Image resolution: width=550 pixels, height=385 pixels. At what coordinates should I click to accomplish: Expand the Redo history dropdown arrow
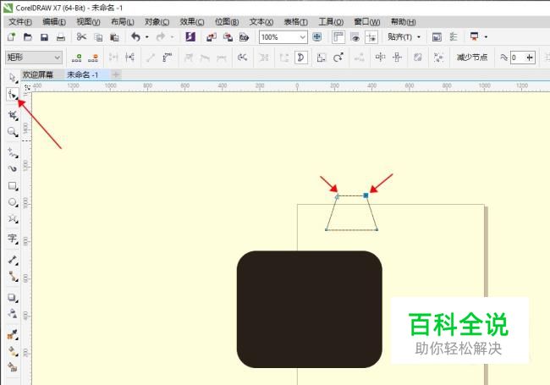[x=173, y=37]
